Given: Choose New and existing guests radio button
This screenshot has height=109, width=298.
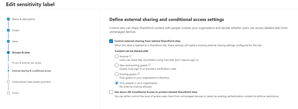Looking at the screenshot, I should [117, 65].
